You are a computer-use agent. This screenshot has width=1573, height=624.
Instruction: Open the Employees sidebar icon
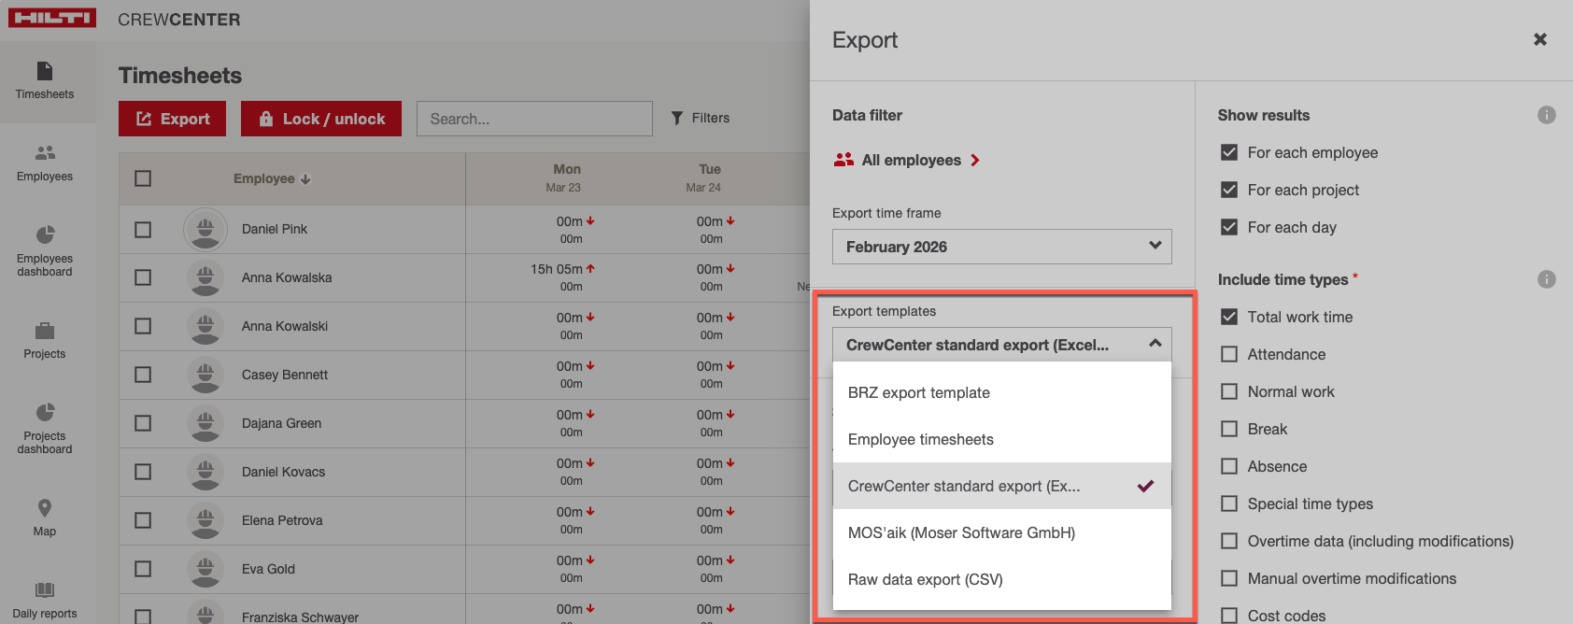(x=45, y=153)
